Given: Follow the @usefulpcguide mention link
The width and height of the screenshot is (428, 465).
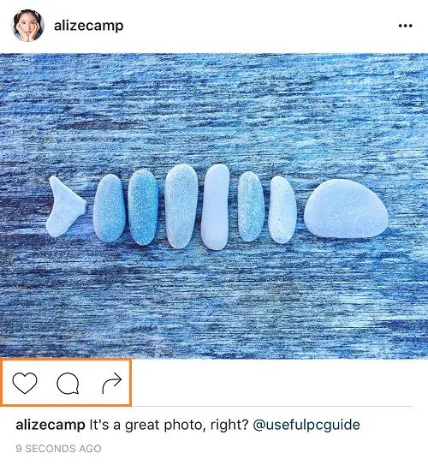Looking at the screenshot, I should tap(306, 425).
